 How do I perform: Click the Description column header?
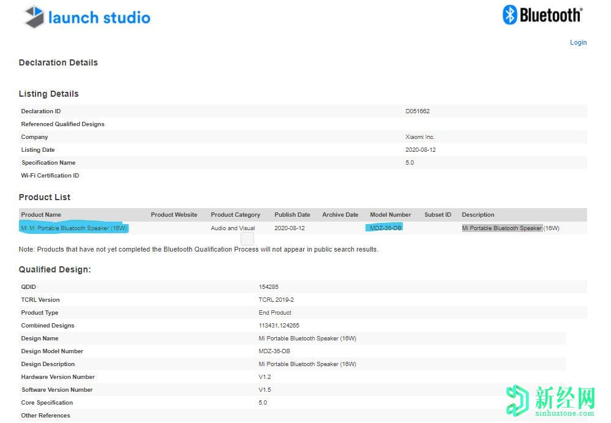coord(478,215)
